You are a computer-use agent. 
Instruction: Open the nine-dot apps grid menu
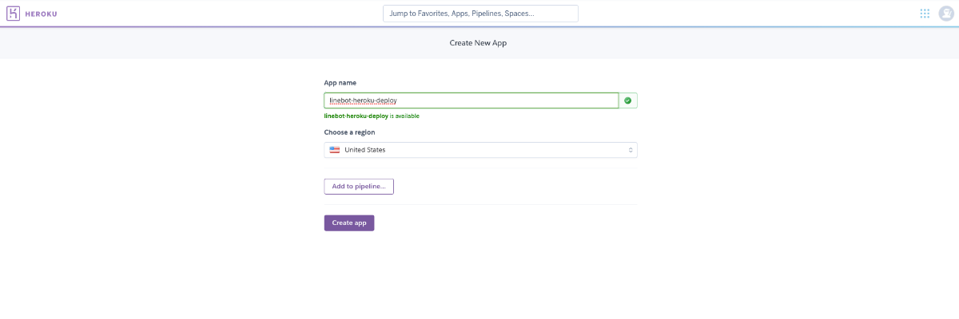coord(925,14)
